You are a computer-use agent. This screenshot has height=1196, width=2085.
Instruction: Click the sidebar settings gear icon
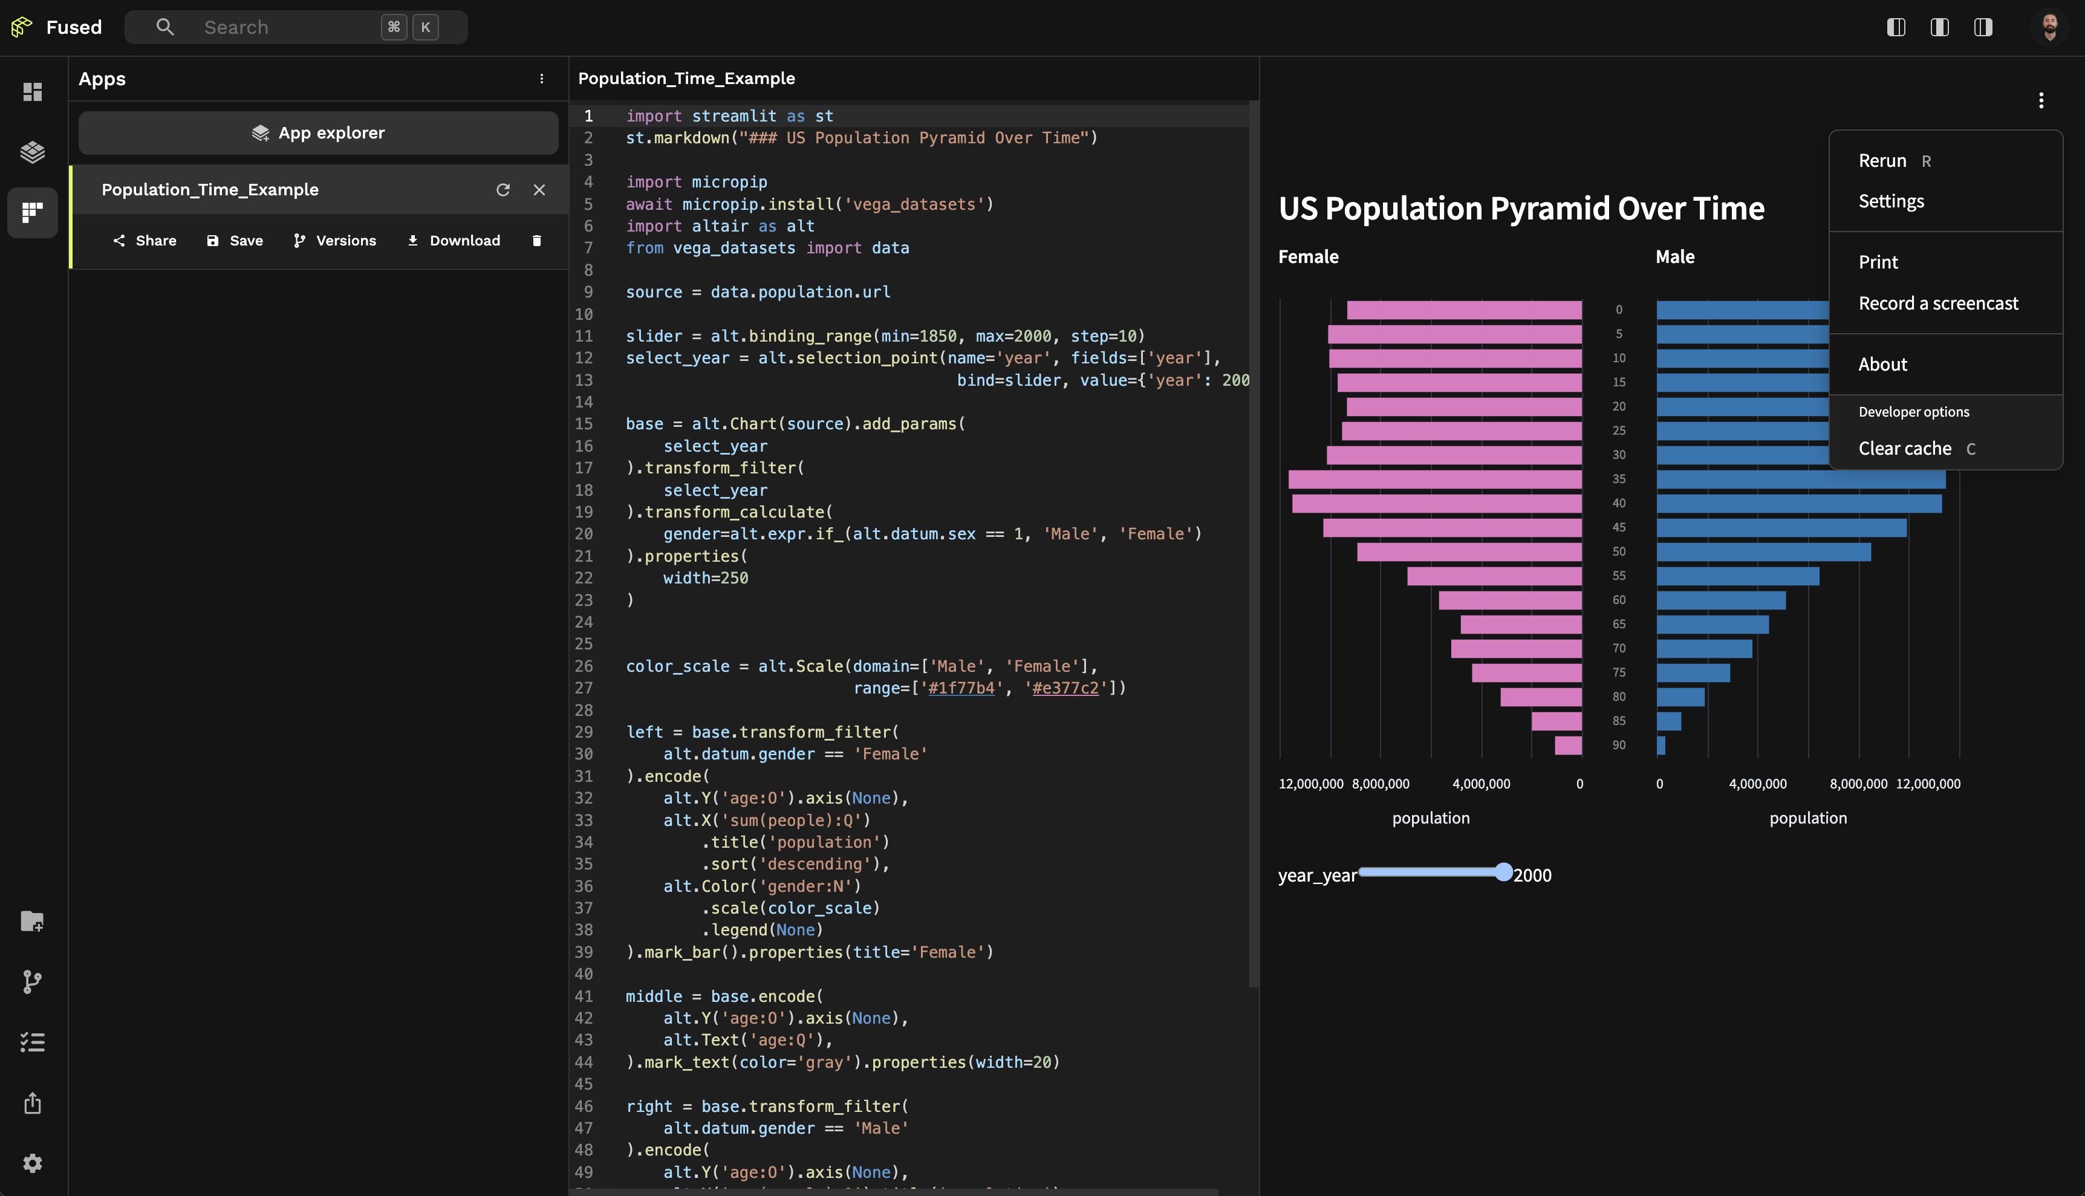coord(32,1163)
